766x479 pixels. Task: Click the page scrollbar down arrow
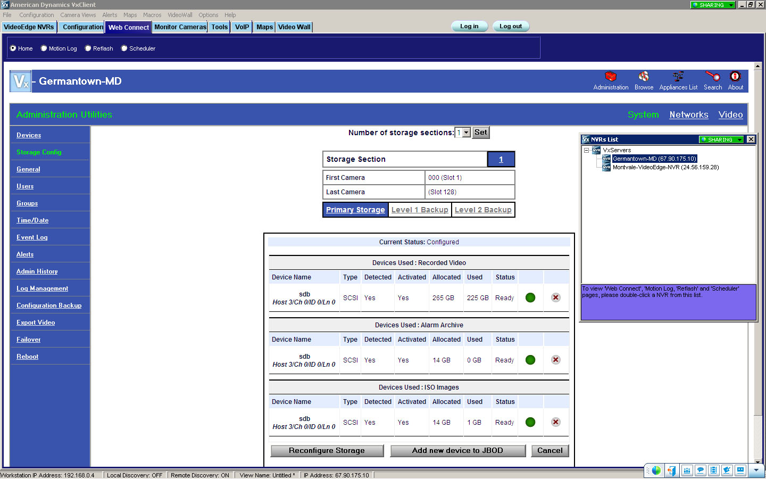[x=757, y=462]
